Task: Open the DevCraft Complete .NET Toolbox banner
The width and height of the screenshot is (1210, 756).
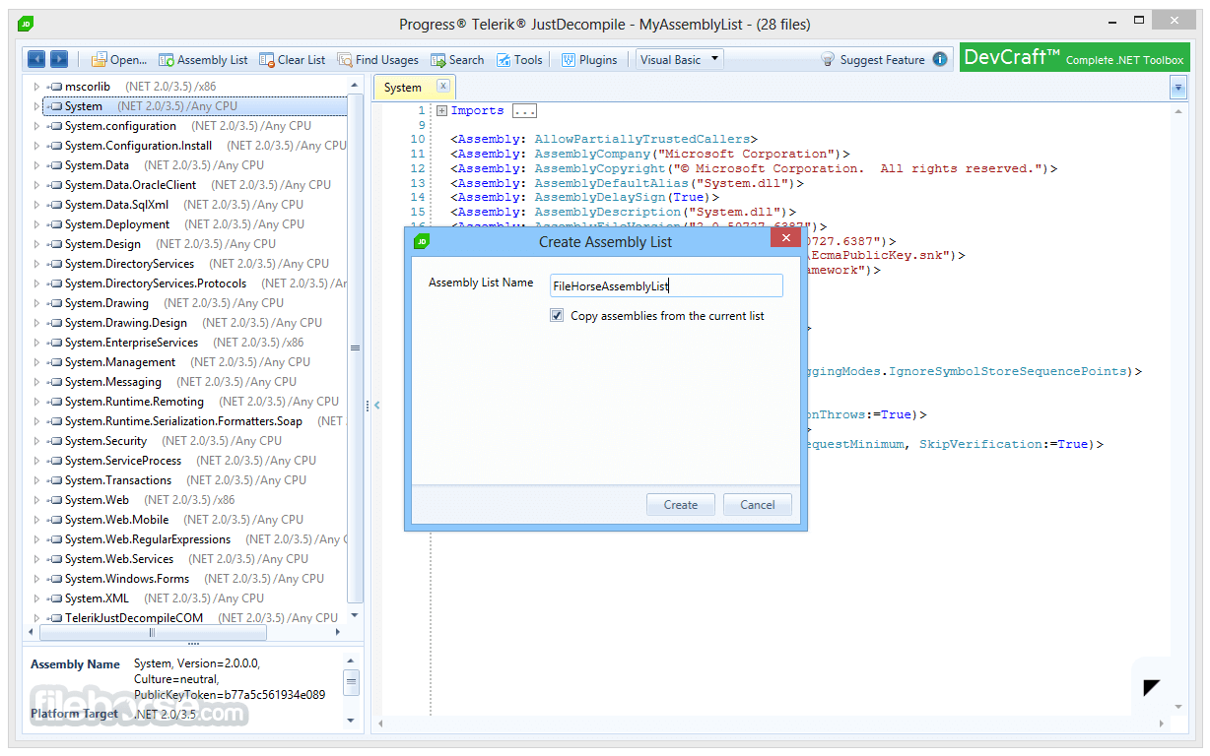Action: (x=1073, y=58)
